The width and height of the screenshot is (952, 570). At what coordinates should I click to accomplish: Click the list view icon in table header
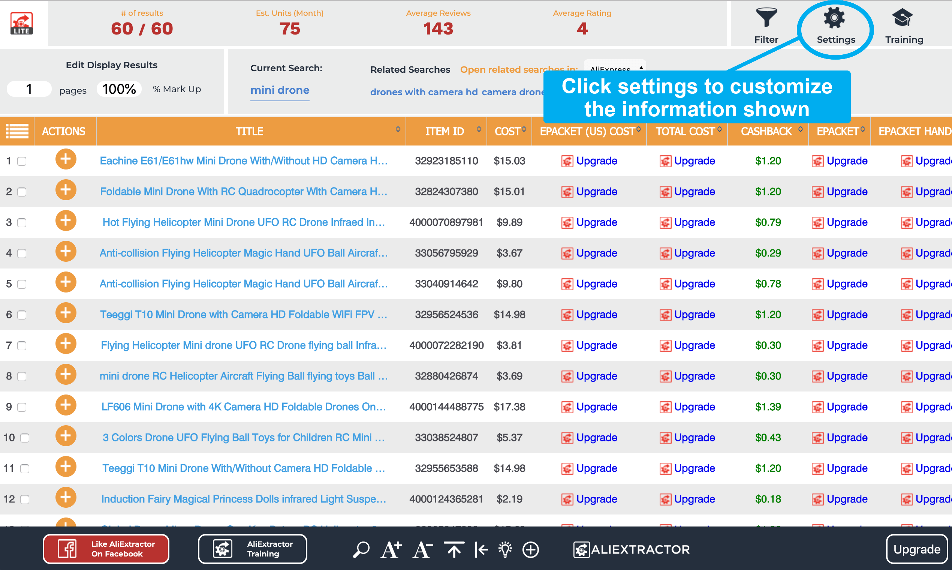pyautogui.click(x=17, y=131)
